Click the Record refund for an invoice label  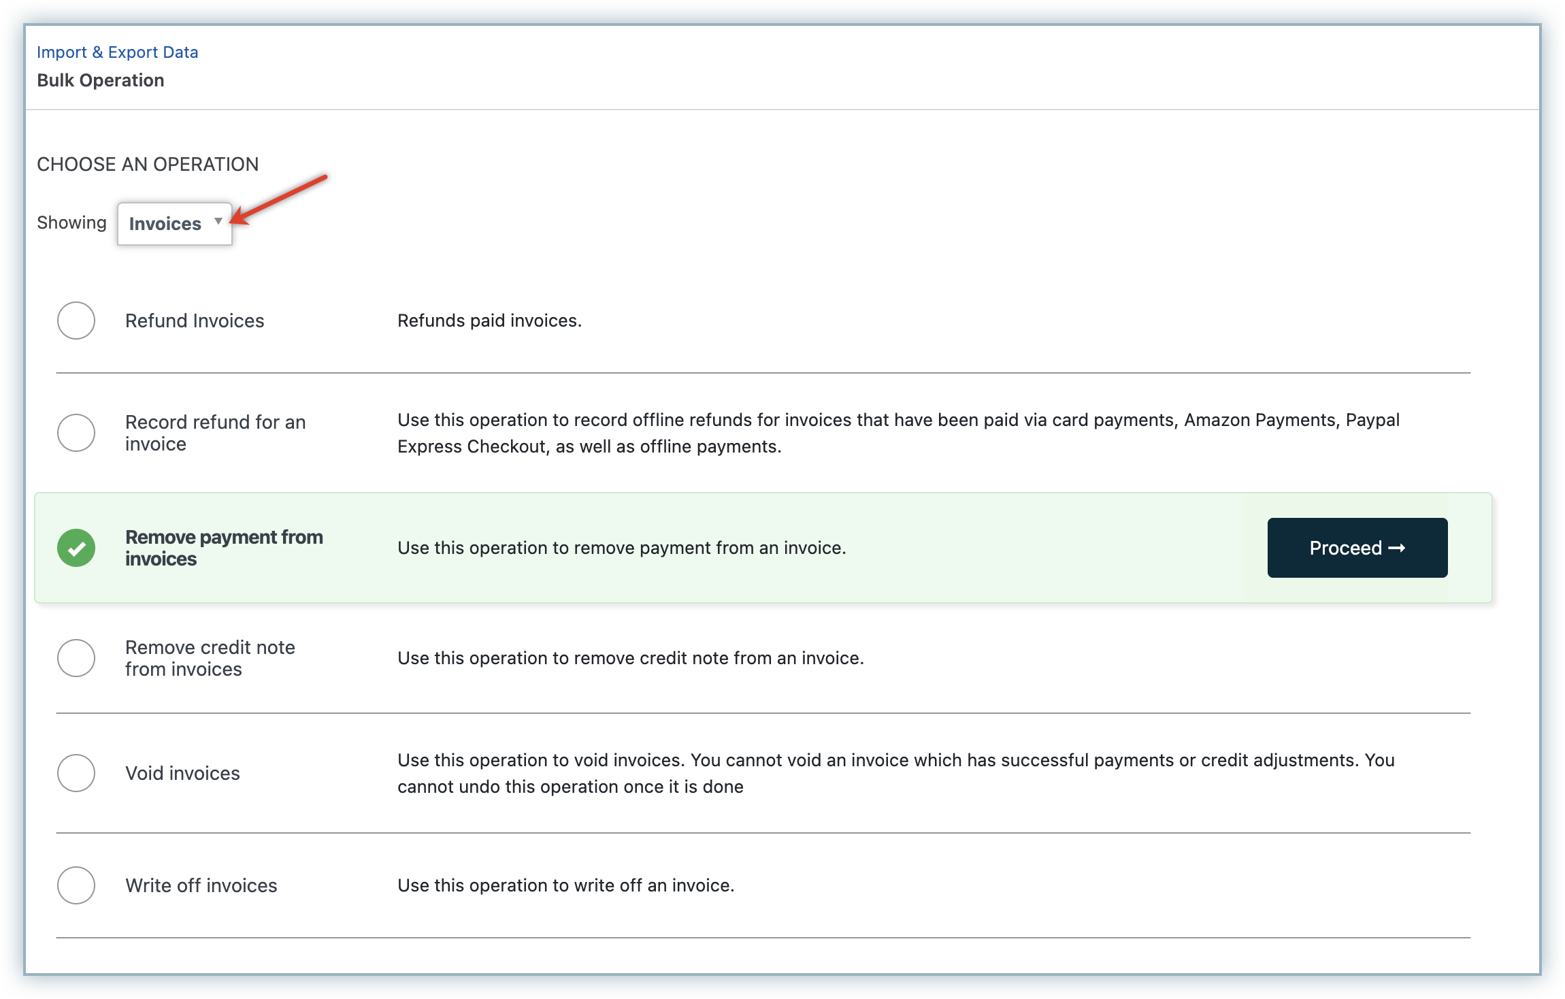(215, 433)
